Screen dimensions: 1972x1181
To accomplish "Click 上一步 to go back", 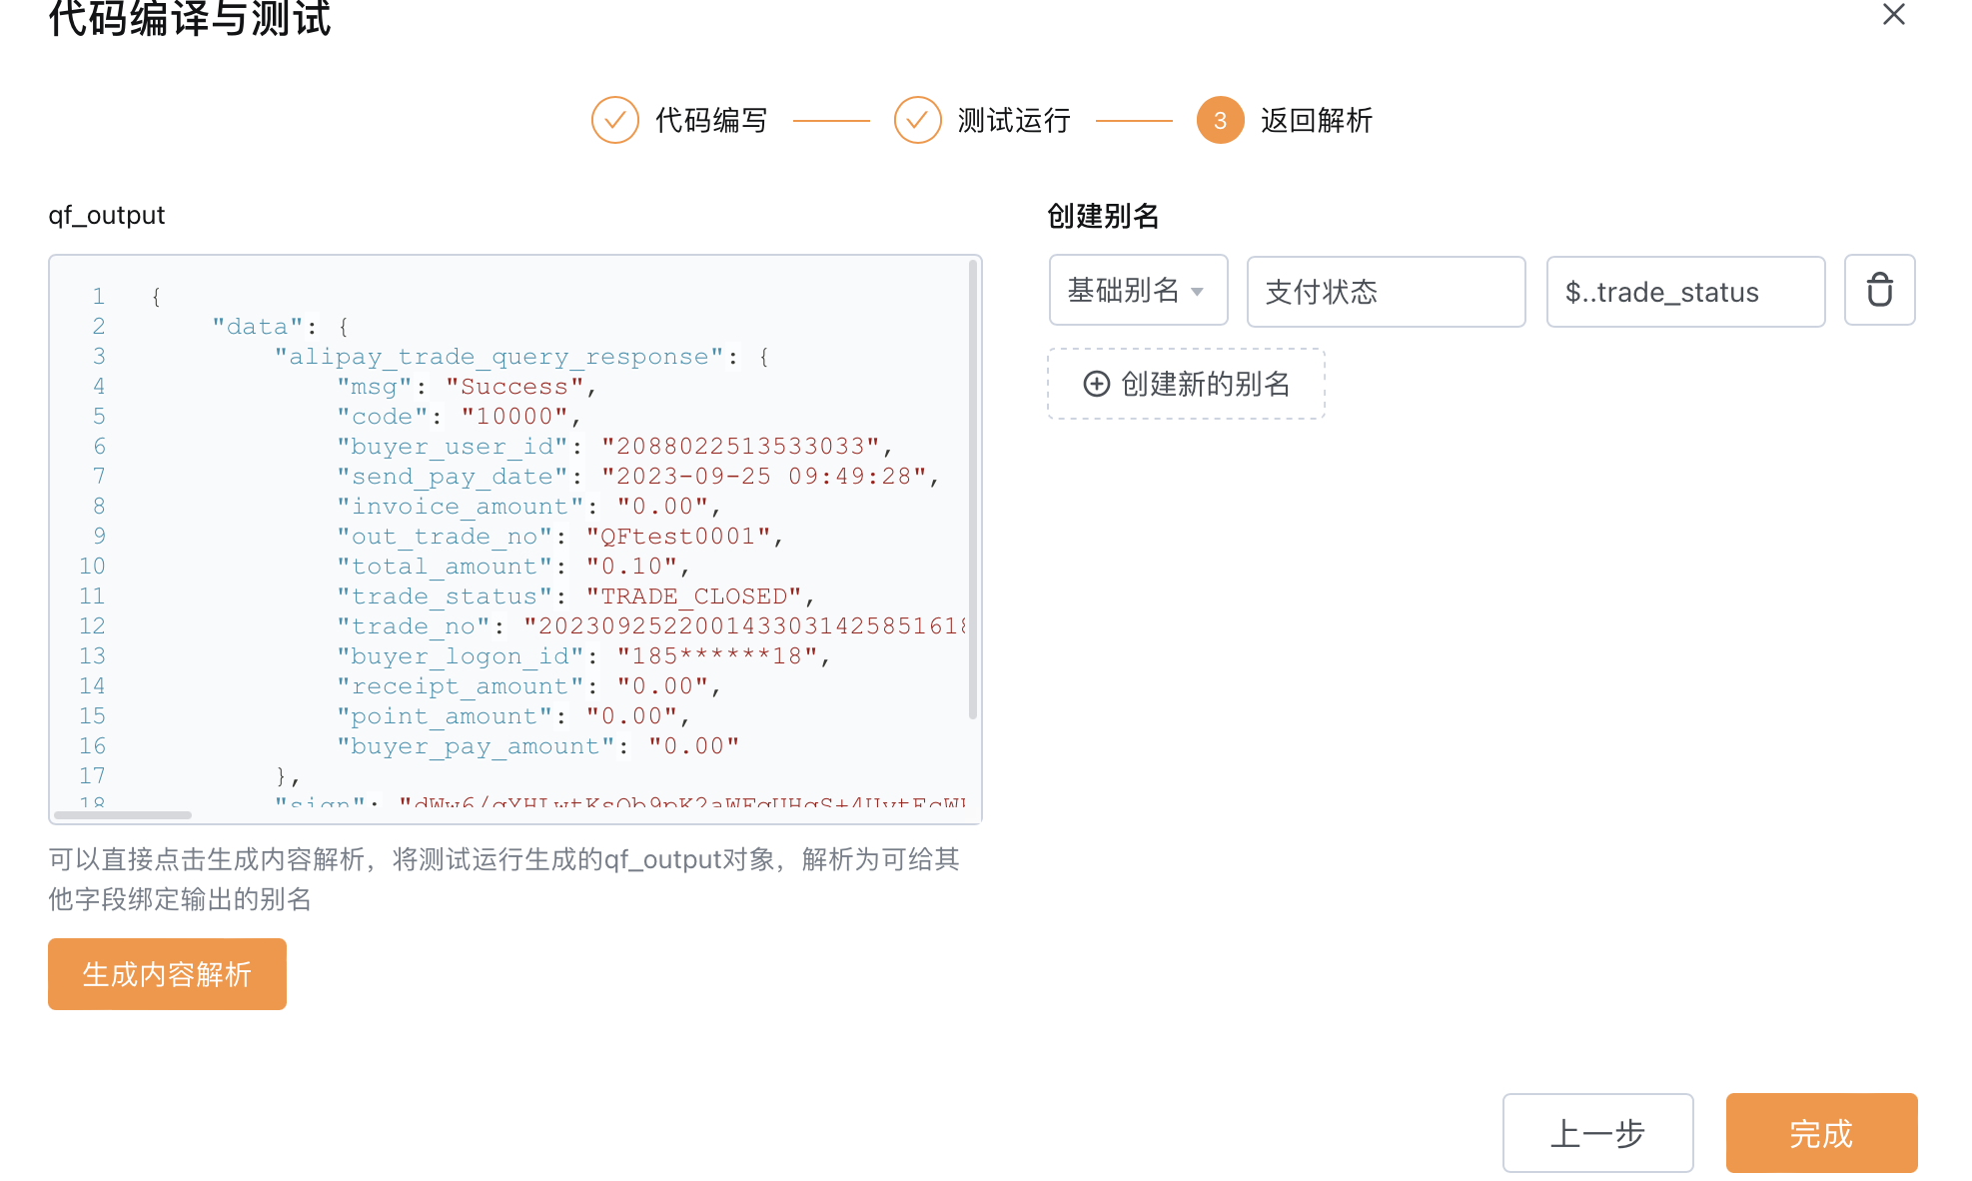I will tap(1597, 1133).
